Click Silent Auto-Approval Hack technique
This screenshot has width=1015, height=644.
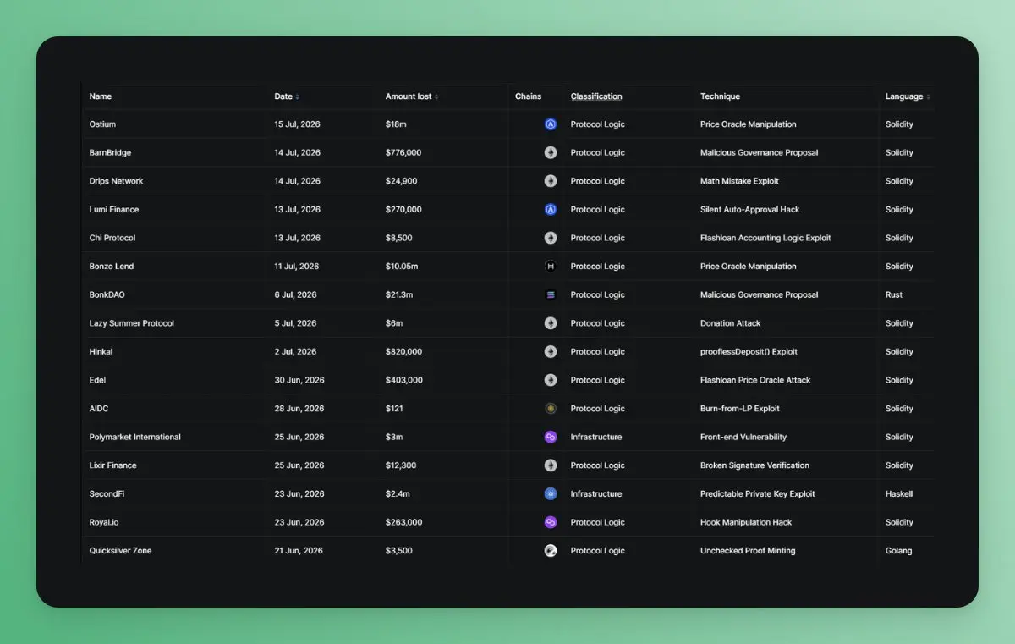(749, 210)
